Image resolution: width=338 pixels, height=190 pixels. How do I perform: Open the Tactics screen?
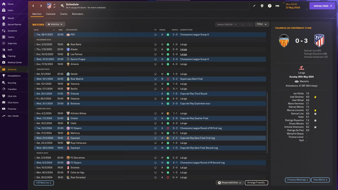11,37
